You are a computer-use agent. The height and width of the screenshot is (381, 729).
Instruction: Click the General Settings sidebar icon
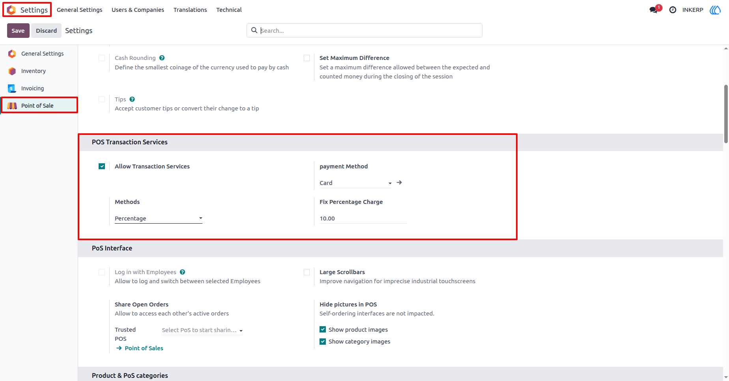(12, 54)
